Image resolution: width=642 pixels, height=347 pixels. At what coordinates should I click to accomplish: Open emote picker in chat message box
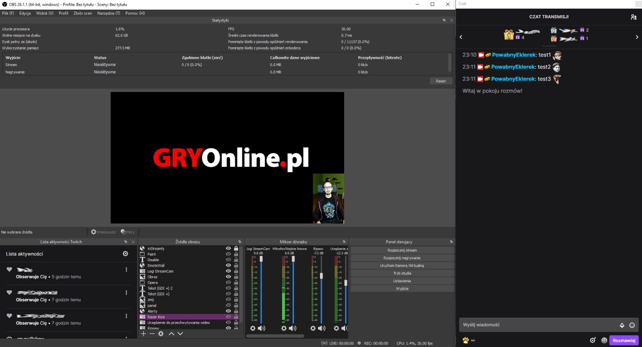pyautogui.click(x=632, y=324)
